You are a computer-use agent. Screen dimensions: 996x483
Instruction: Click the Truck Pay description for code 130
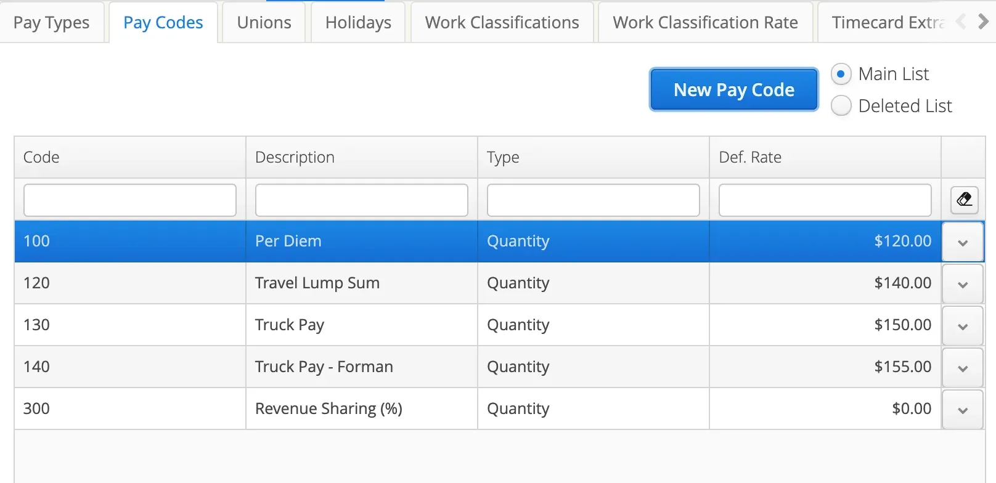pyautogui.click(x=362, y=325)
